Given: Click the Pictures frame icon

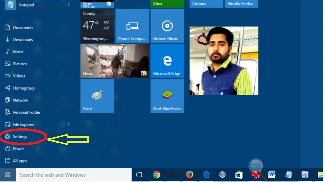Looking at the screenshot, I should (8, 64).
